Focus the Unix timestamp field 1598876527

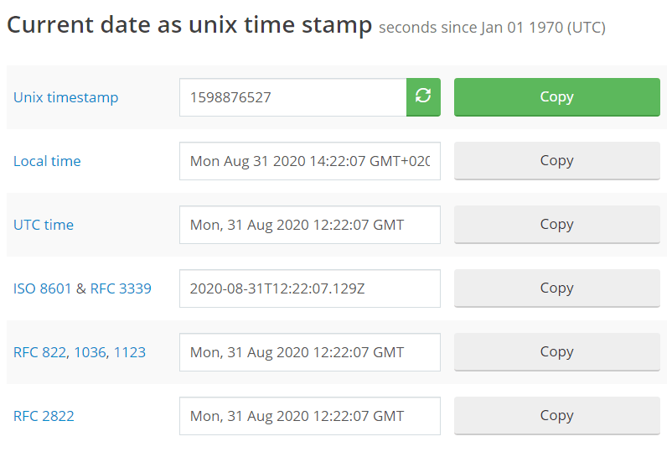(x=292, y=97)
